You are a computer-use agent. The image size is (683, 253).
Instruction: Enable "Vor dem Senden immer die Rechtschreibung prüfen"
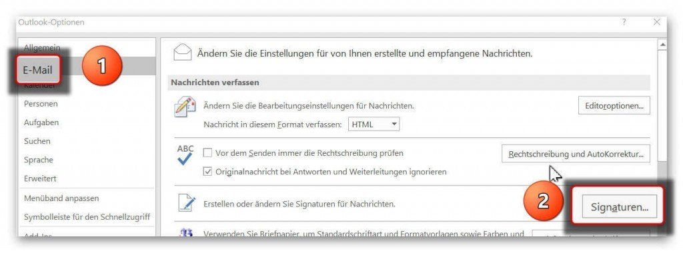(208, 153)
